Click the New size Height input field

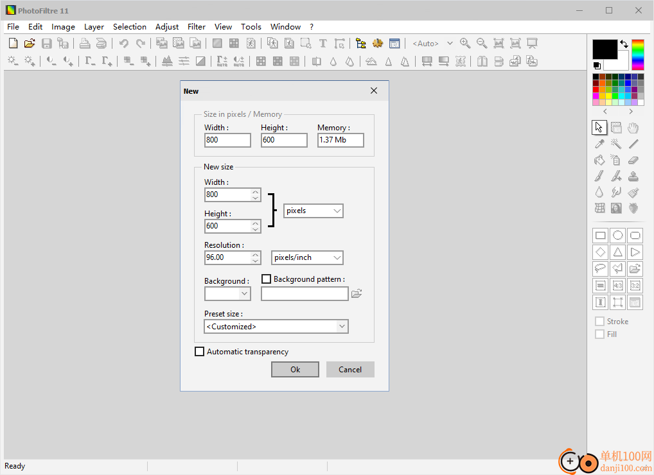[x=228, y=226]
